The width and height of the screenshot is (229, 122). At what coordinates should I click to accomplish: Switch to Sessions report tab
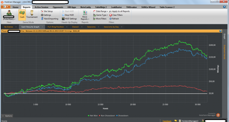coord(91,27)
